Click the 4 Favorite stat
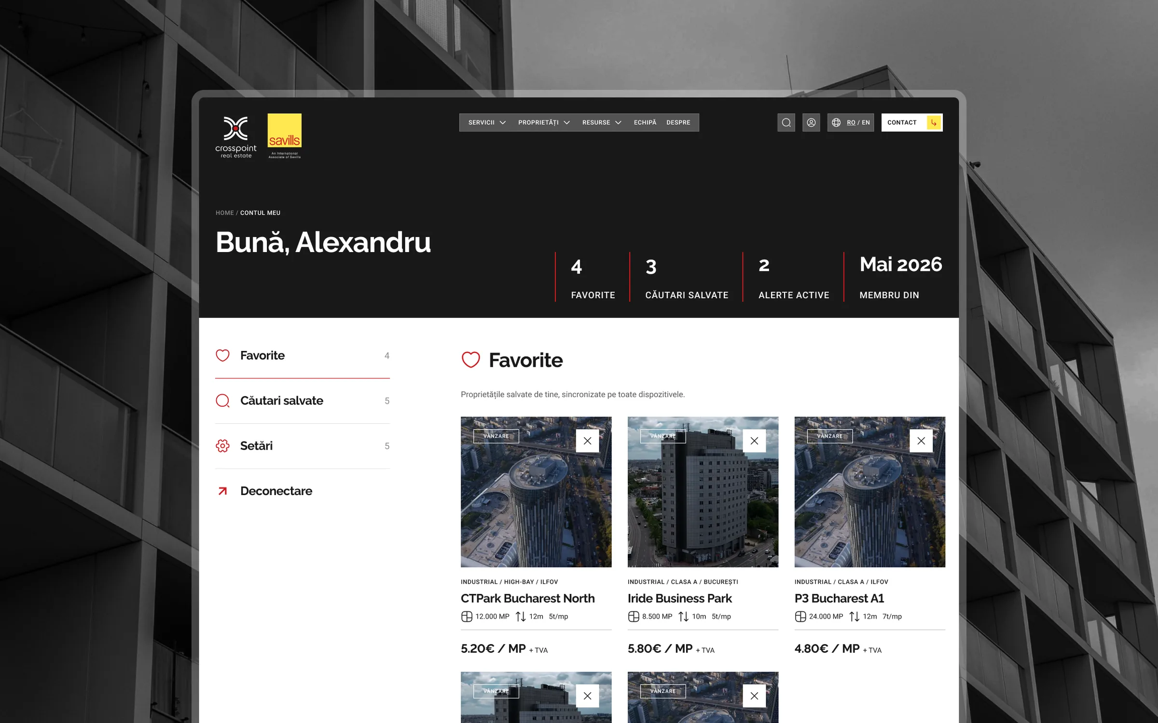Viewport: 1158px width, 723px height. tap(592, 278)
